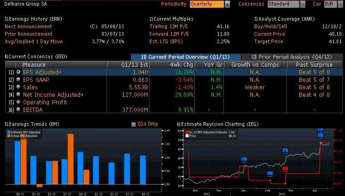Switch to Prior Period Analysis (Q4/12) tab
The image size is (345, 196).
point(292,57)
